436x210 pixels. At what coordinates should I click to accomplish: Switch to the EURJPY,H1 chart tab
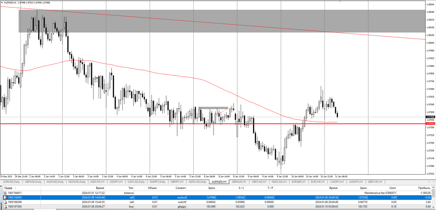[158, 182]
